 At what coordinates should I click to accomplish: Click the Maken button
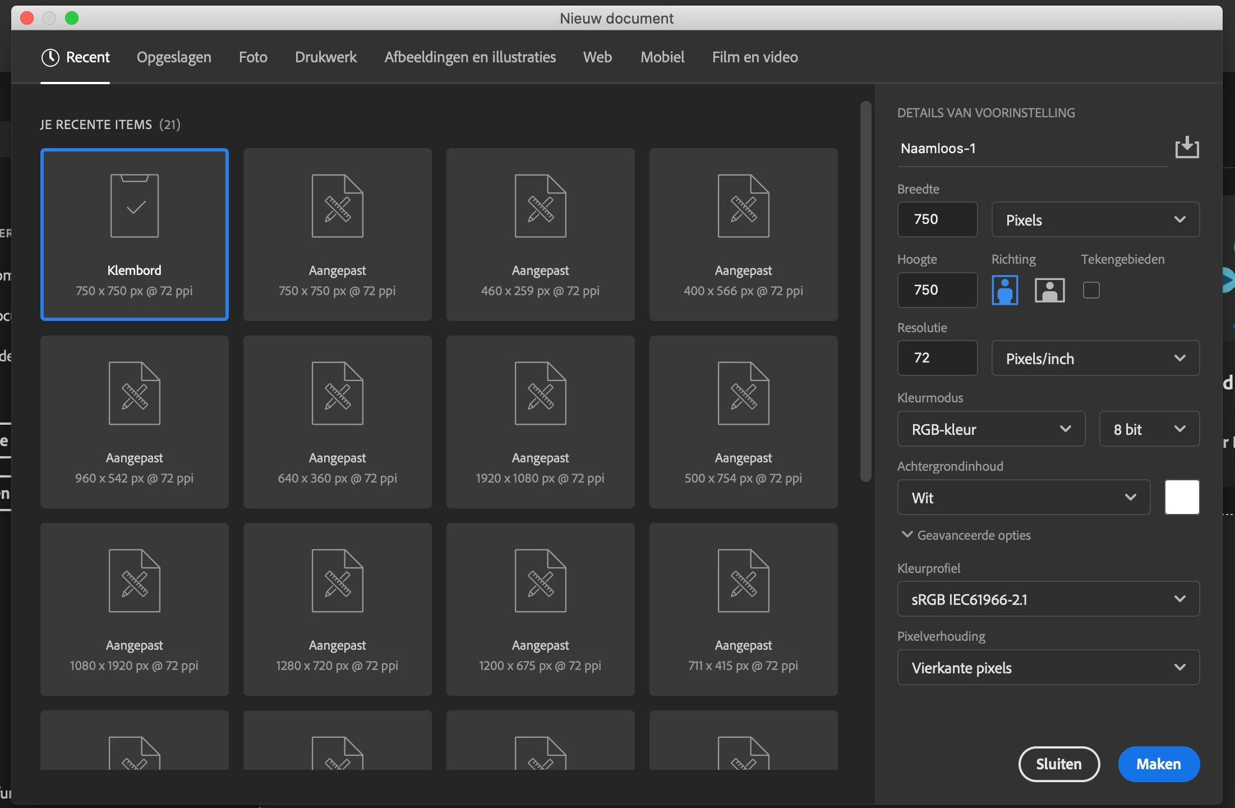pyautogui.click(x=1158, y=764)
